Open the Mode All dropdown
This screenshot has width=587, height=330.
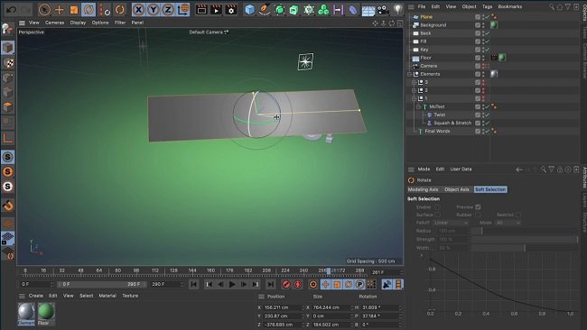pyautogui.click(x=508, y=223)
